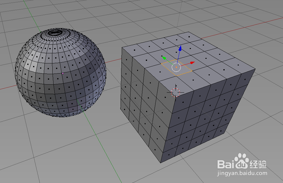Click the pink origin dot on sphere

63,74
